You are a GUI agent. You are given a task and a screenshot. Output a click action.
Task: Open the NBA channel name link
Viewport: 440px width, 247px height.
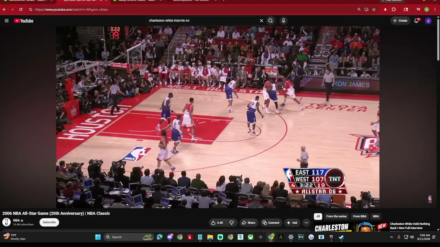(16, 220)
